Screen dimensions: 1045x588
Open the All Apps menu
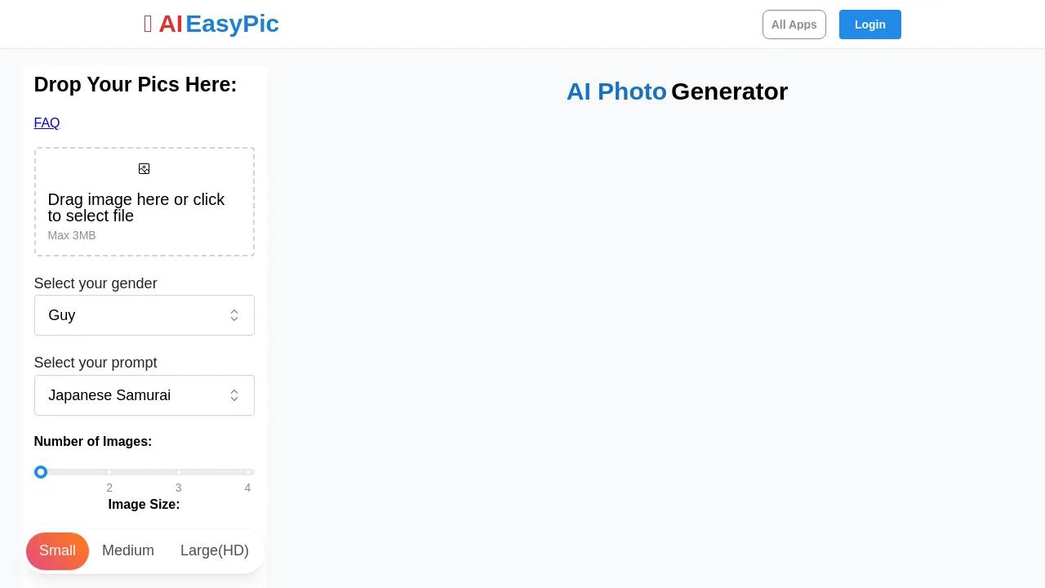(x=794, y=24)
